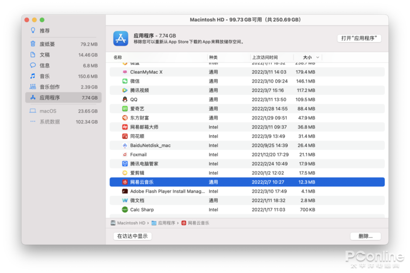410x273 pixels.
Task: Click the QQ penguin app icon
Action: [125, 100]
